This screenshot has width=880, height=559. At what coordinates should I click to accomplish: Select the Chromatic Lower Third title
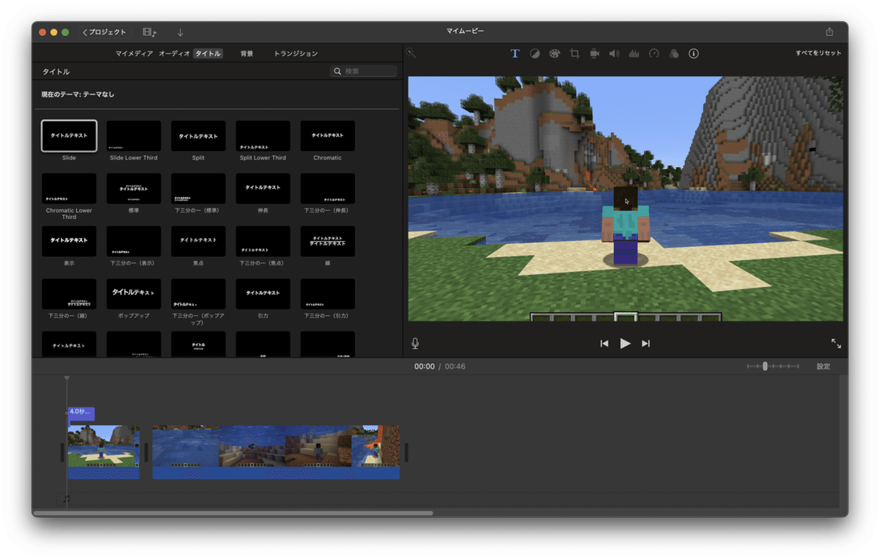(x=69, y=189)
